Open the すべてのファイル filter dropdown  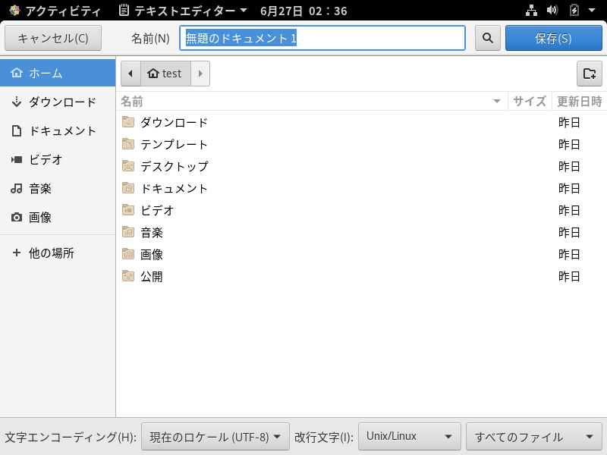point(533,436)
